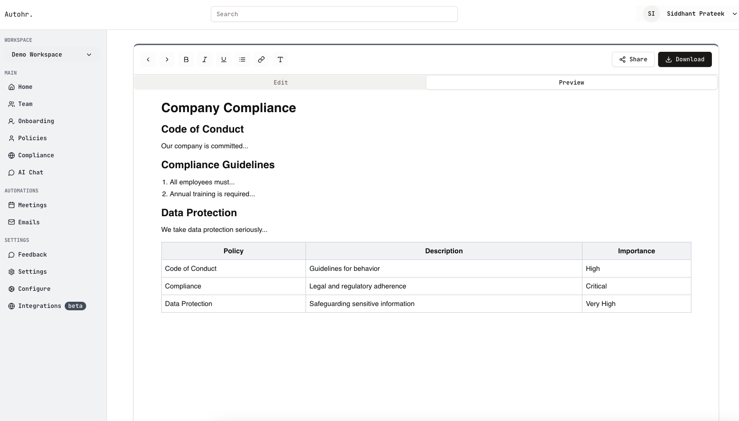Click the Company Compliance heading
The height and width of the screenshot is (421, 739).
point(228,108)
